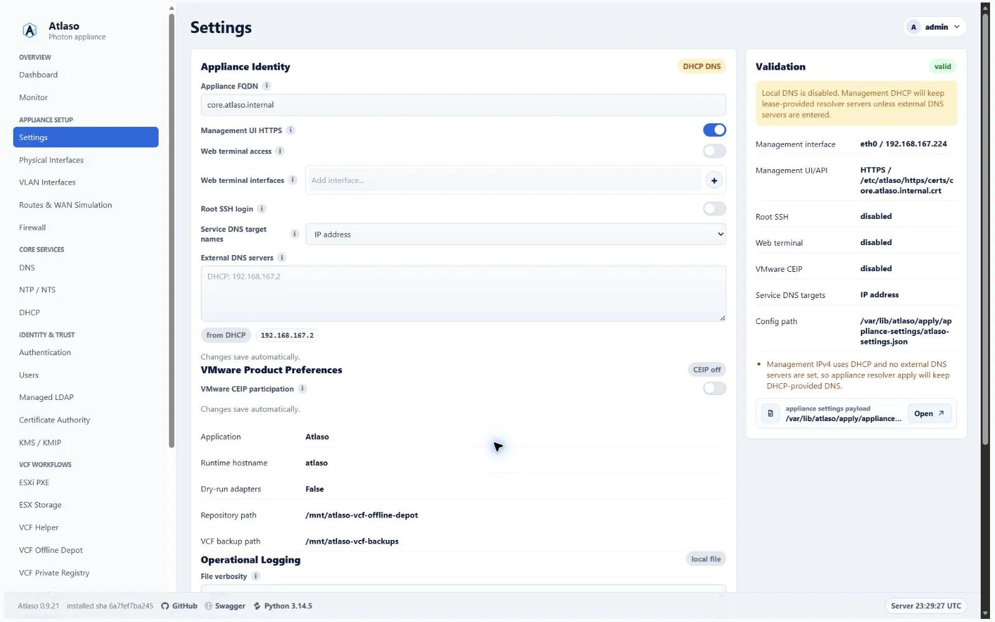995x622 pixels.
Task: Open Firewall page
Action: 86,228
